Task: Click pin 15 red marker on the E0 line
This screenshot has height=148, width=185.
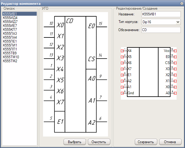Action: click(175, 57)
